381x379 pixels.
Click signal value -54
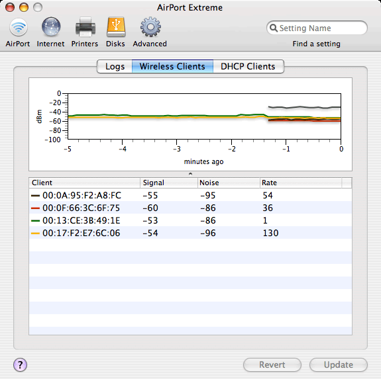tap(150, 233)
